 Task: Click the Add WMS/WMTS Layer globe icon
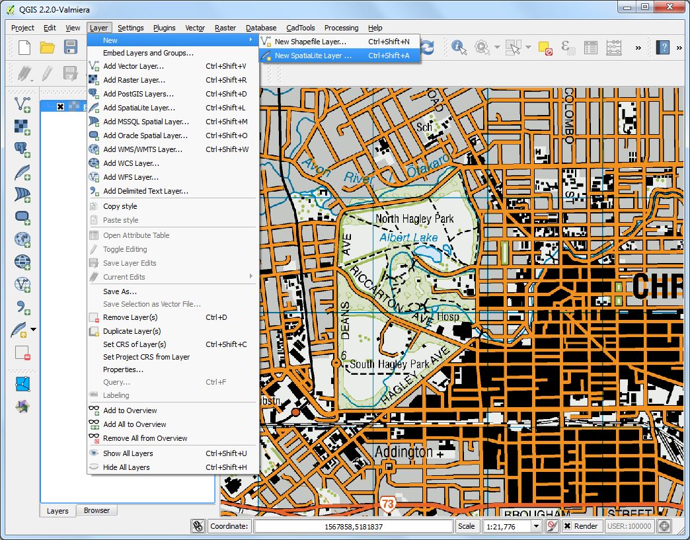pos(22,239)
